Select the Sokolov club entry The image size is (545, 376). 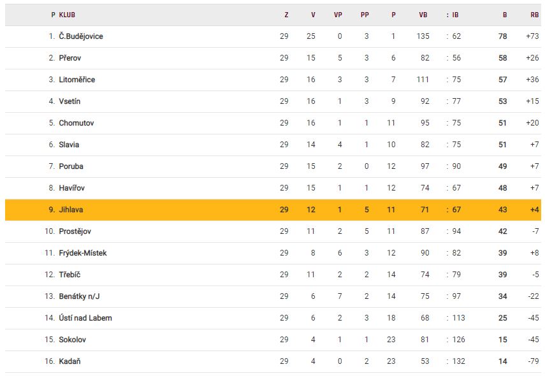pyautogui.click(x=73, y=340)
